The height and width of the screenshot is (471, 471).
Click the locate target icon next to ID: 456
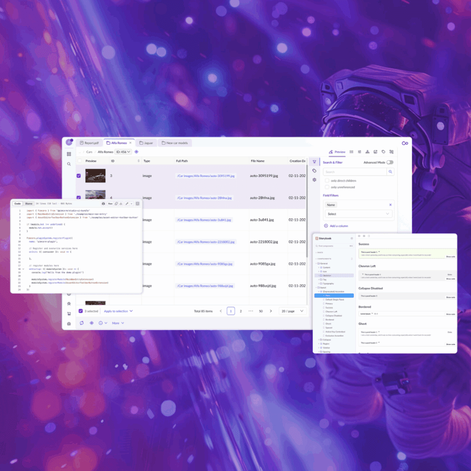coord(137,152)
